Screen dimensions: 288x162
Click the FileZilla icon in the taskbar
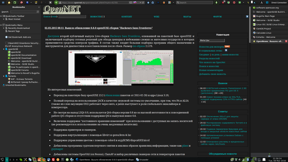[x=53, y=160]
